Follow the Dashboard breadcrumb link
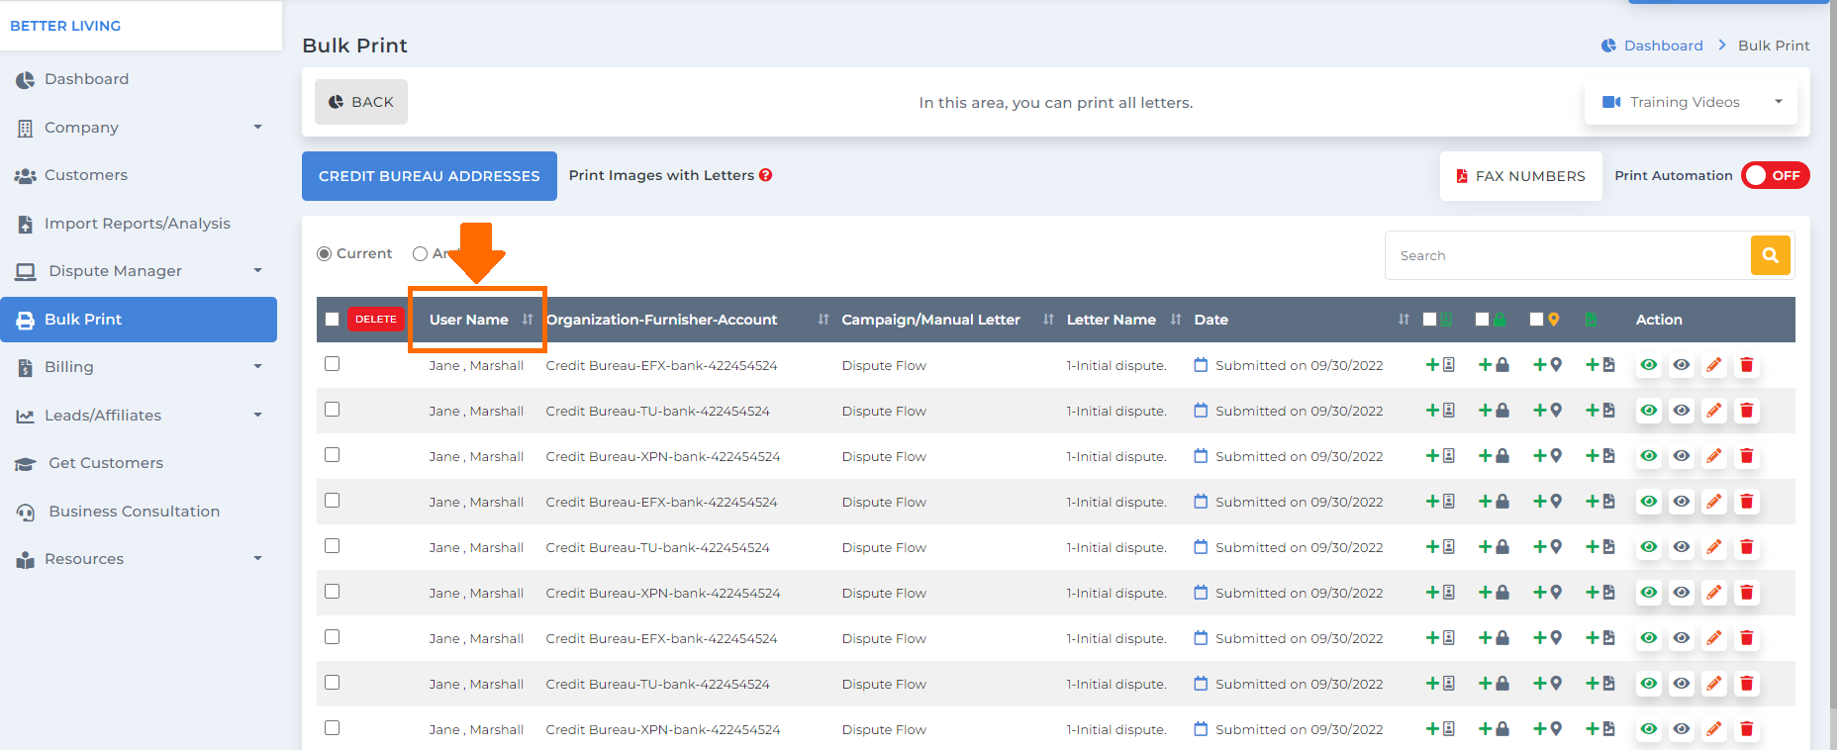Viewport: 1843px width, 750px height. (x=1663, y=46)
